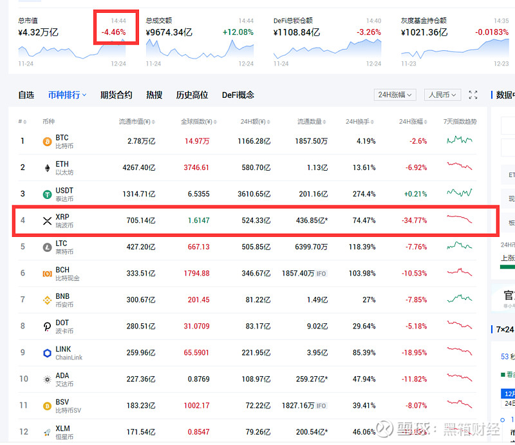Click the ADA Cardano logo icon
The height and width of the screenshot is (445, 515).
coord(47,379)
